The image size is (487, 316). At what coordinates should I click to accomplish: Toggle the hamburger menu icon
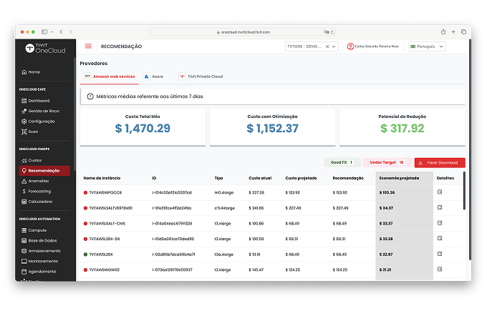pos(88,46)
